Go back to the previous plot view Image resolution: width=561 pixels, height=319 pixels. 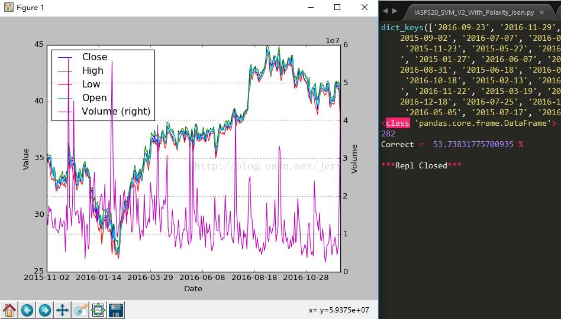[27, 310]
